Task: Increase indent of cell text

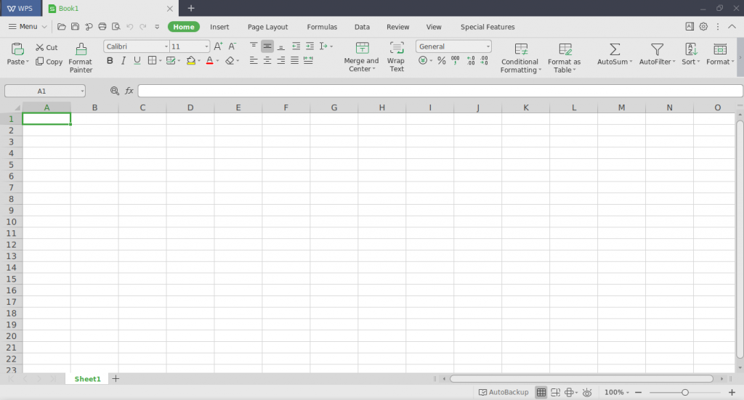Action: click(310, 46)
